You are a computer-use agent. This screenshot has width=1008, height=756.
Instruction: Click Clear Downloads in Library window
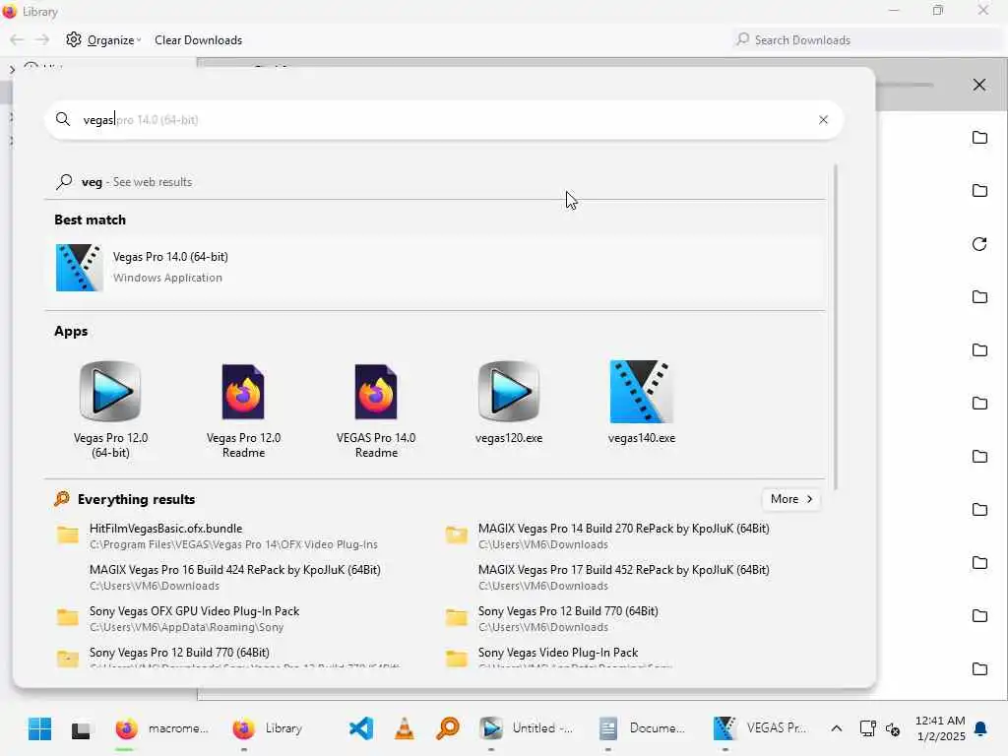click(x=198, y=39)
